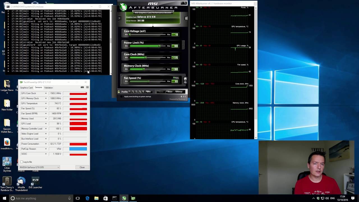Switch to GPU-Z Graphics Card tab

pos(26,88)
